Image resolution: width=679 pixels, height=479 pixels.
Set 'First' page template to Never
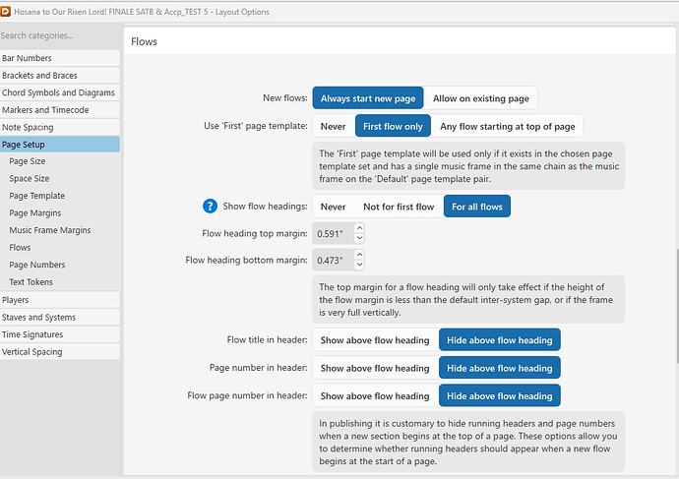(x=333, y=126)
